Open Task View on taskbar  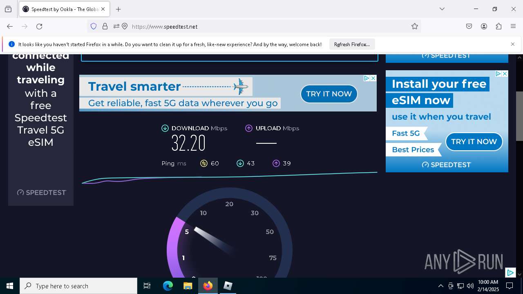click(147, 286)
